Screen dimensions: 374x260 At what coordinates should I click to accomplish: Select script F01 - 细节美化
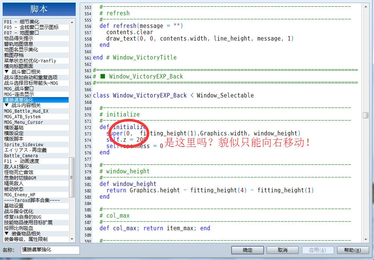click(x=36, y=22)
